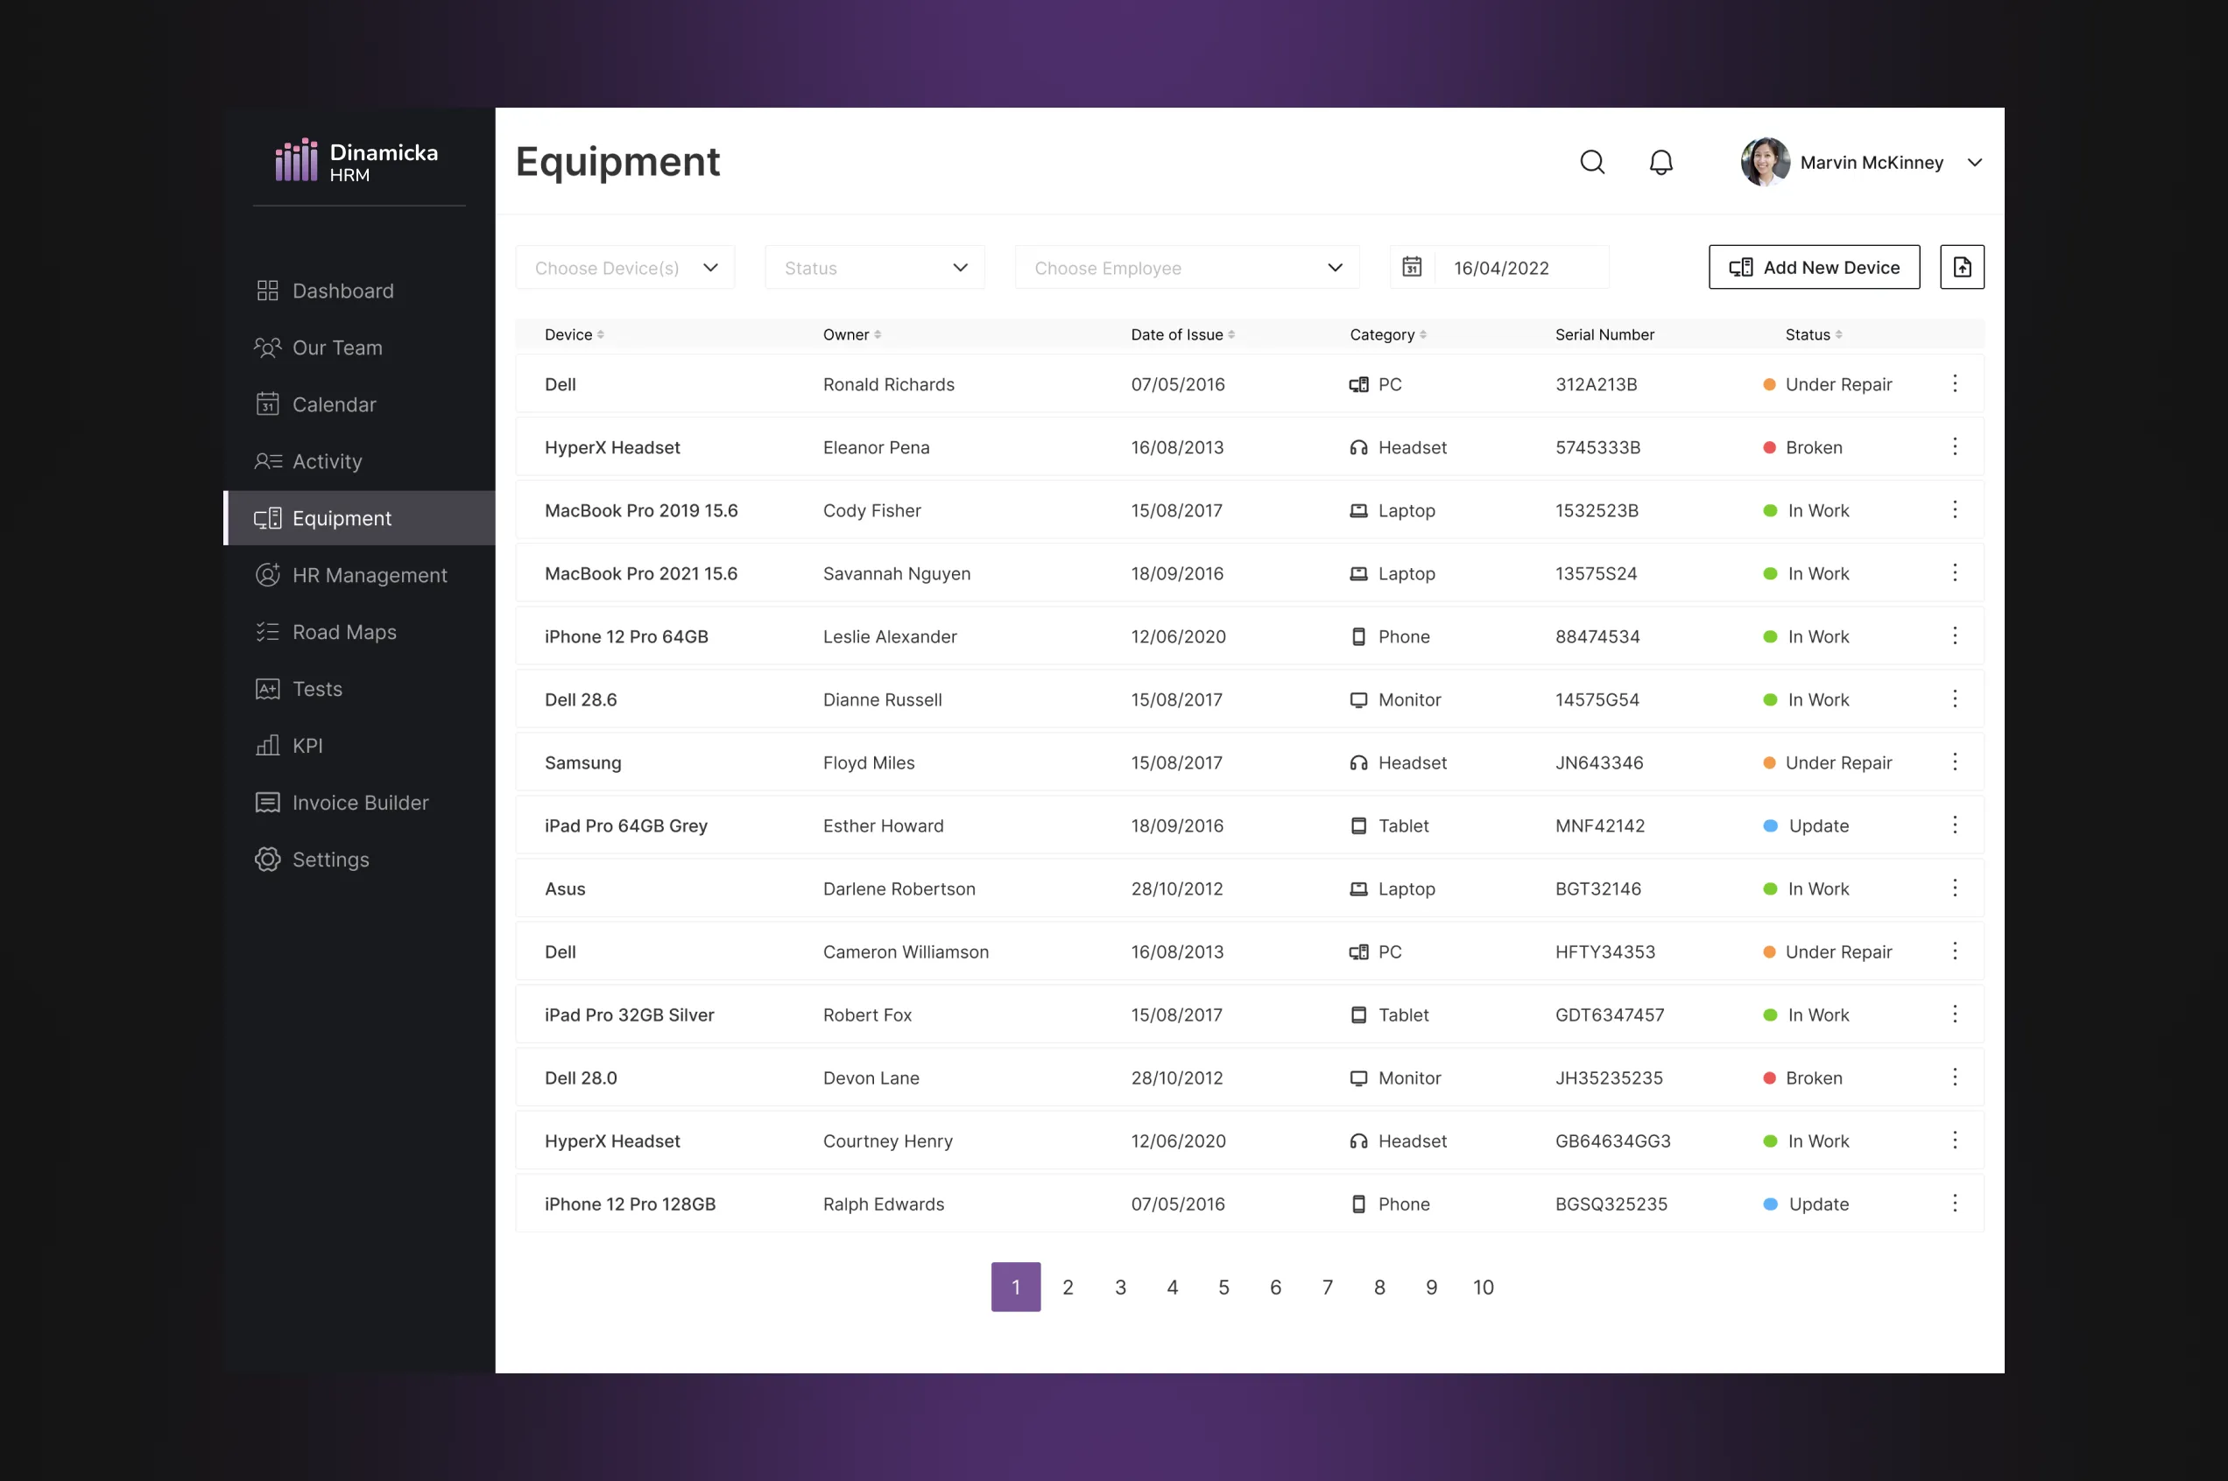Open the Choose Employee dropdown
The image size is (2228, 1481).
pos(1187,268)
